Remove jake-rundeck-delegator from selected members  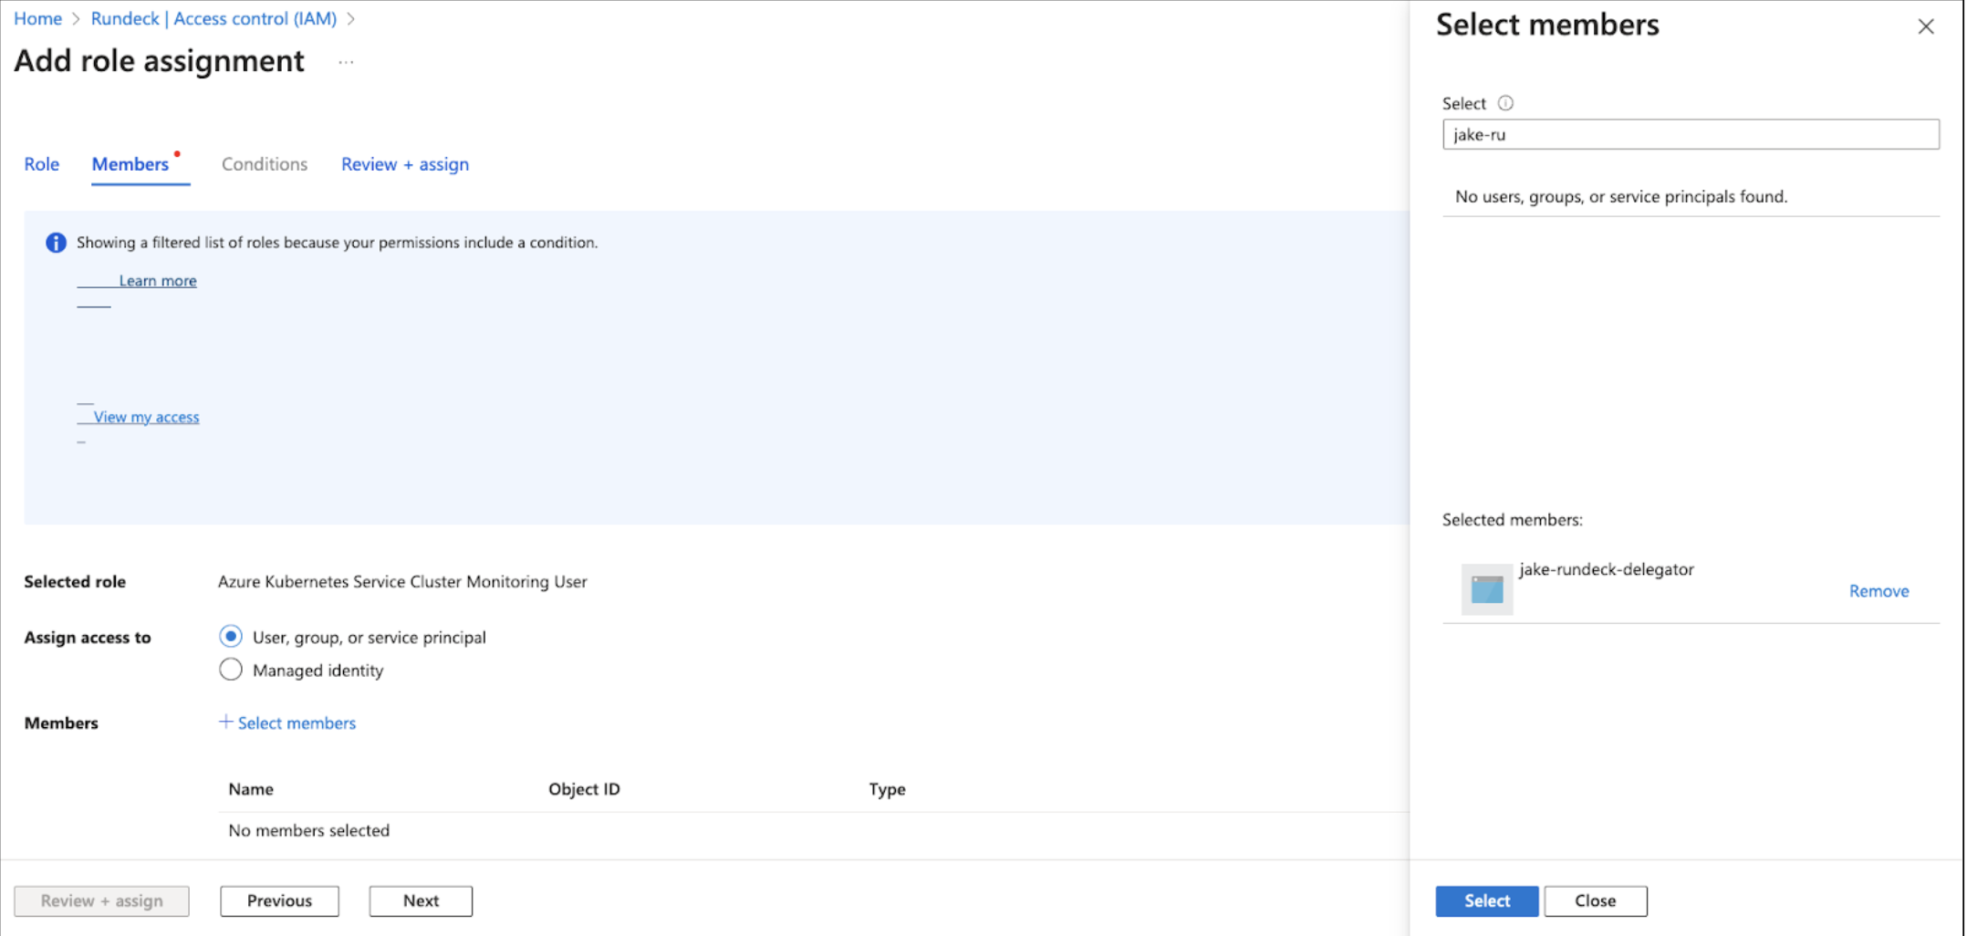1879,591
